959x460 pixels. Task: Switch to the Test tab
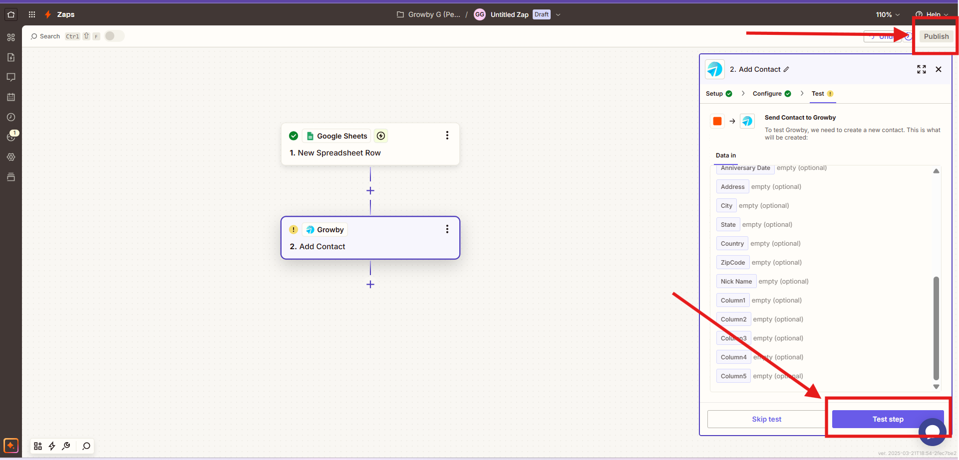823,94
